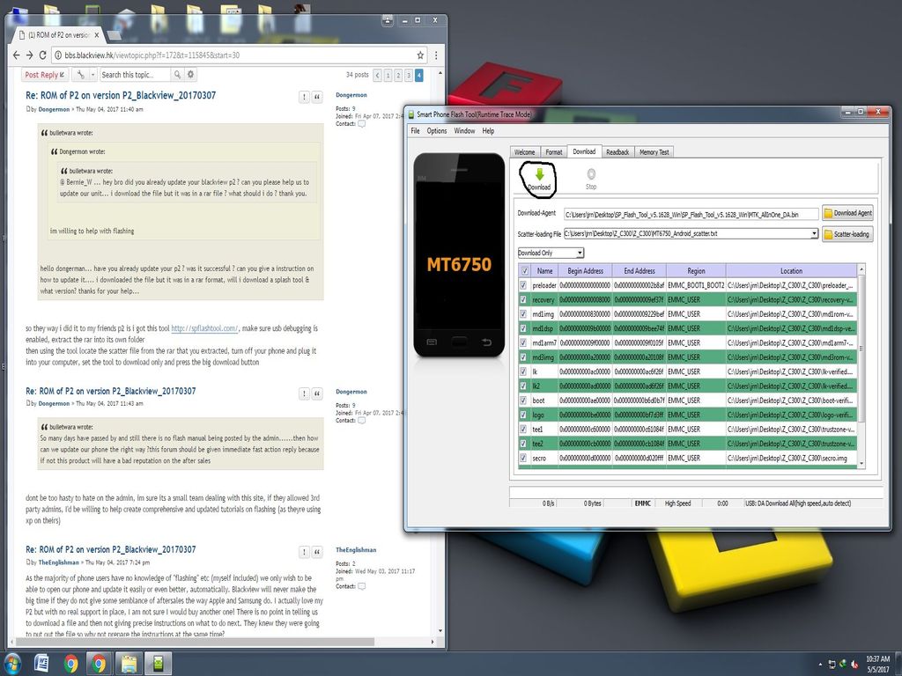Viewport: 902px width, 676px height.
Task: Go forward in the Chrome browser
Action: (29, 55)
